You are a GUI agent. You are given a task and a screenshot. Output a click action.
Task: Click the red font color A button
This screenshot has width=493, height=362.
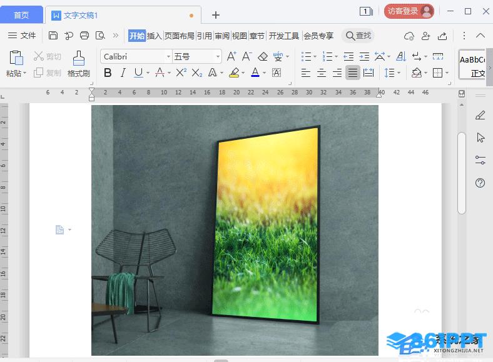(160, 73)
